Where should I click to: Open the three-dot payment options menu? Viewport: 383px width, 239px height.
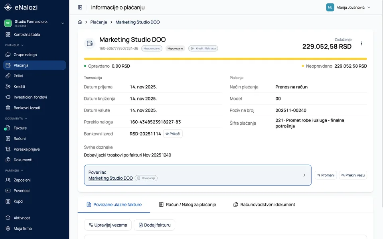(x=361, y=43)
